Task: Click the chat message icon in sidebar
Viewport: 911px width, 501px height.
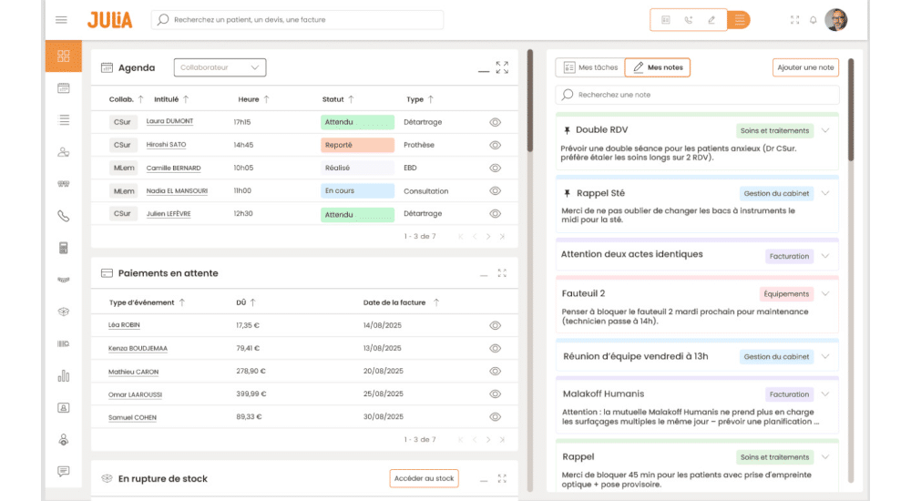Action: 63,471
